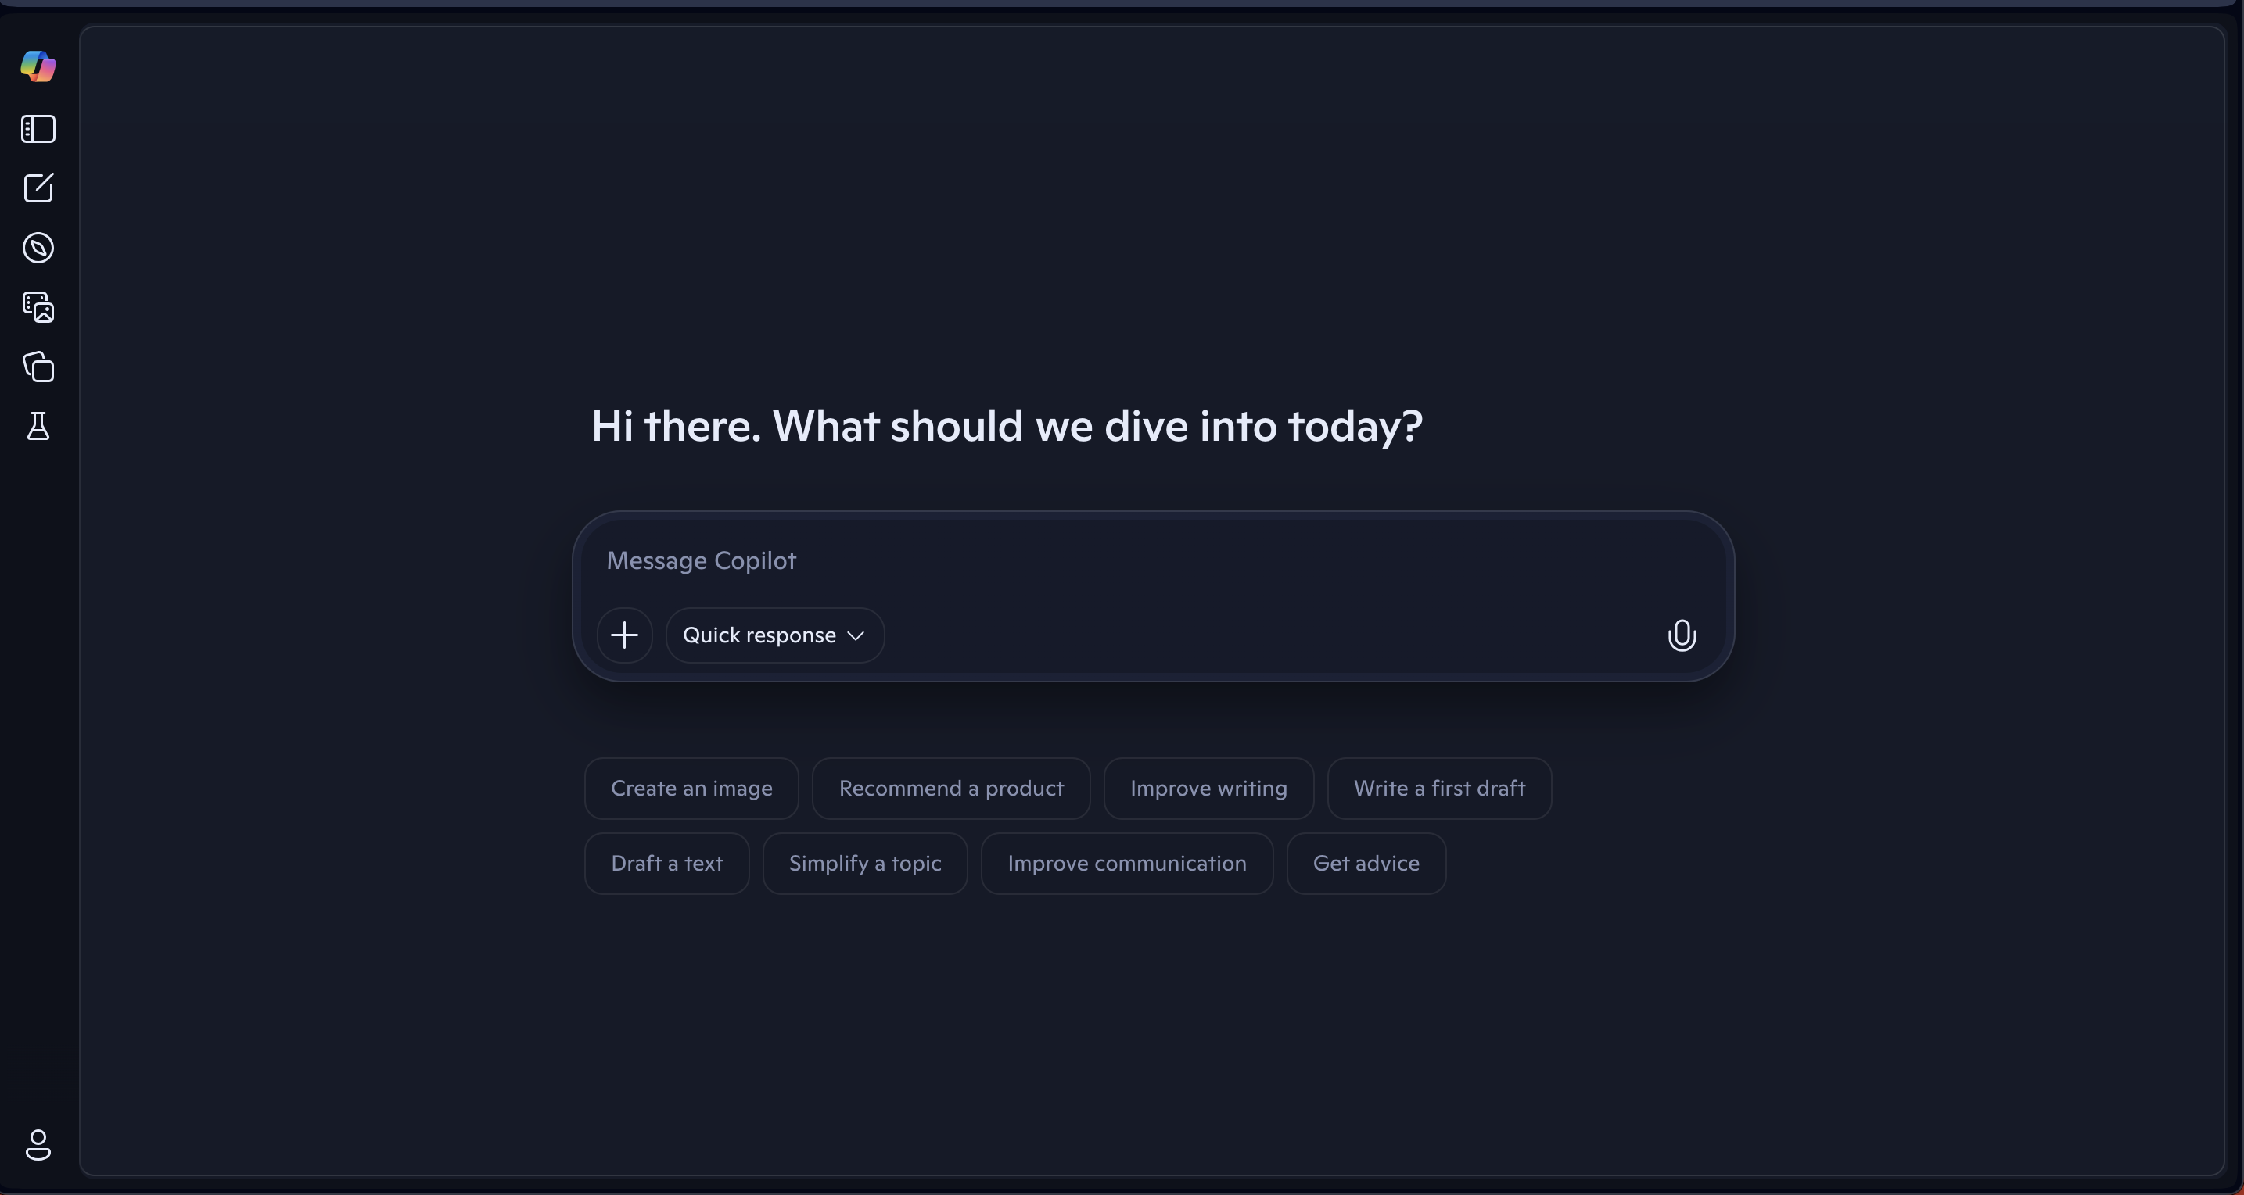The height and width of the screenshot is (1195, 2244).
Task: Expand the Quick response dropdown
Action: (774, 635)
